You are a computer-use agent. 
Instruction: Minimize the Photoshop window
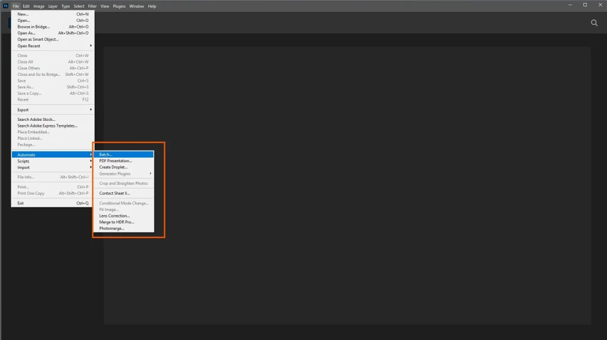coord(570,5)
